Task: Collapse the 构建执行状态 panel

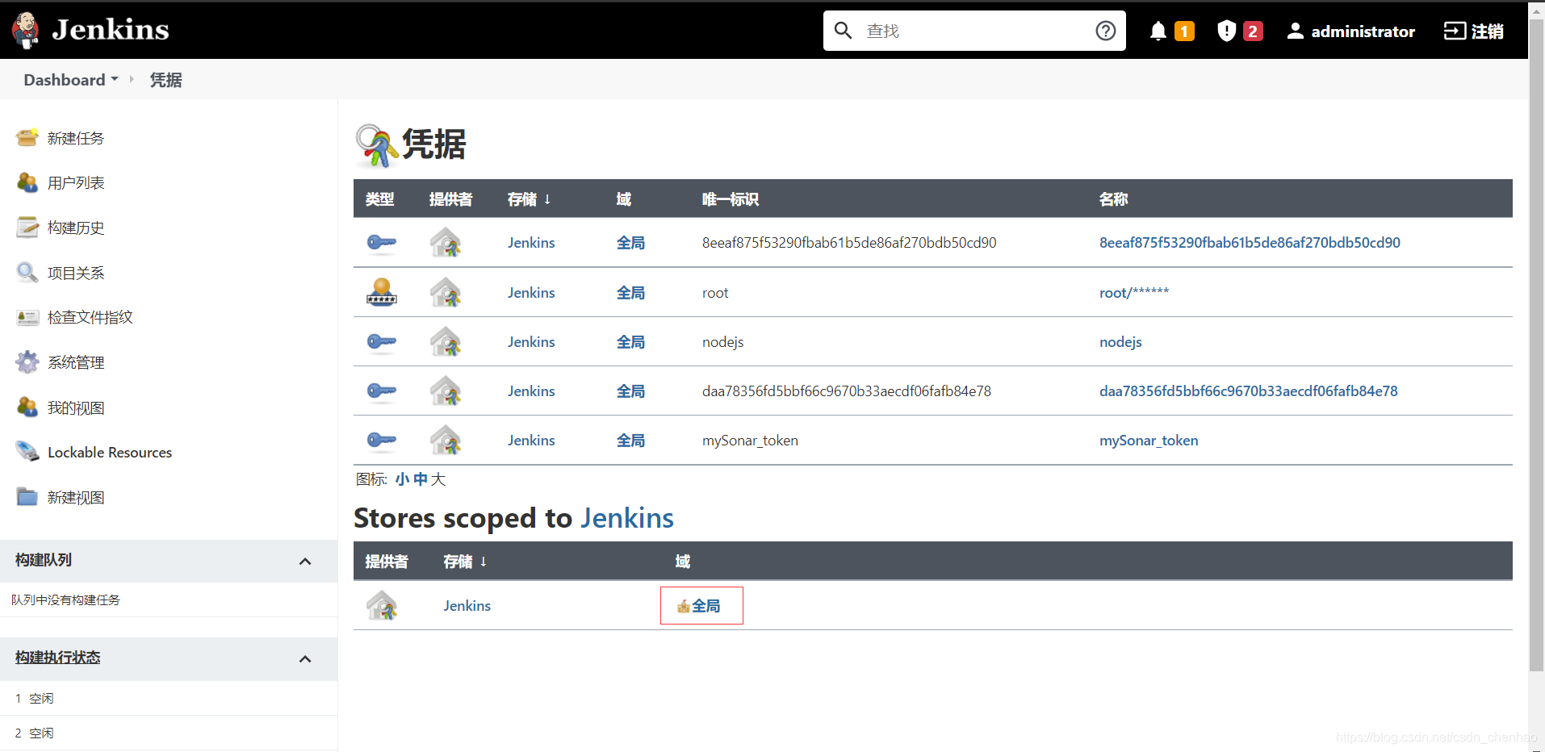Action: 305,658
